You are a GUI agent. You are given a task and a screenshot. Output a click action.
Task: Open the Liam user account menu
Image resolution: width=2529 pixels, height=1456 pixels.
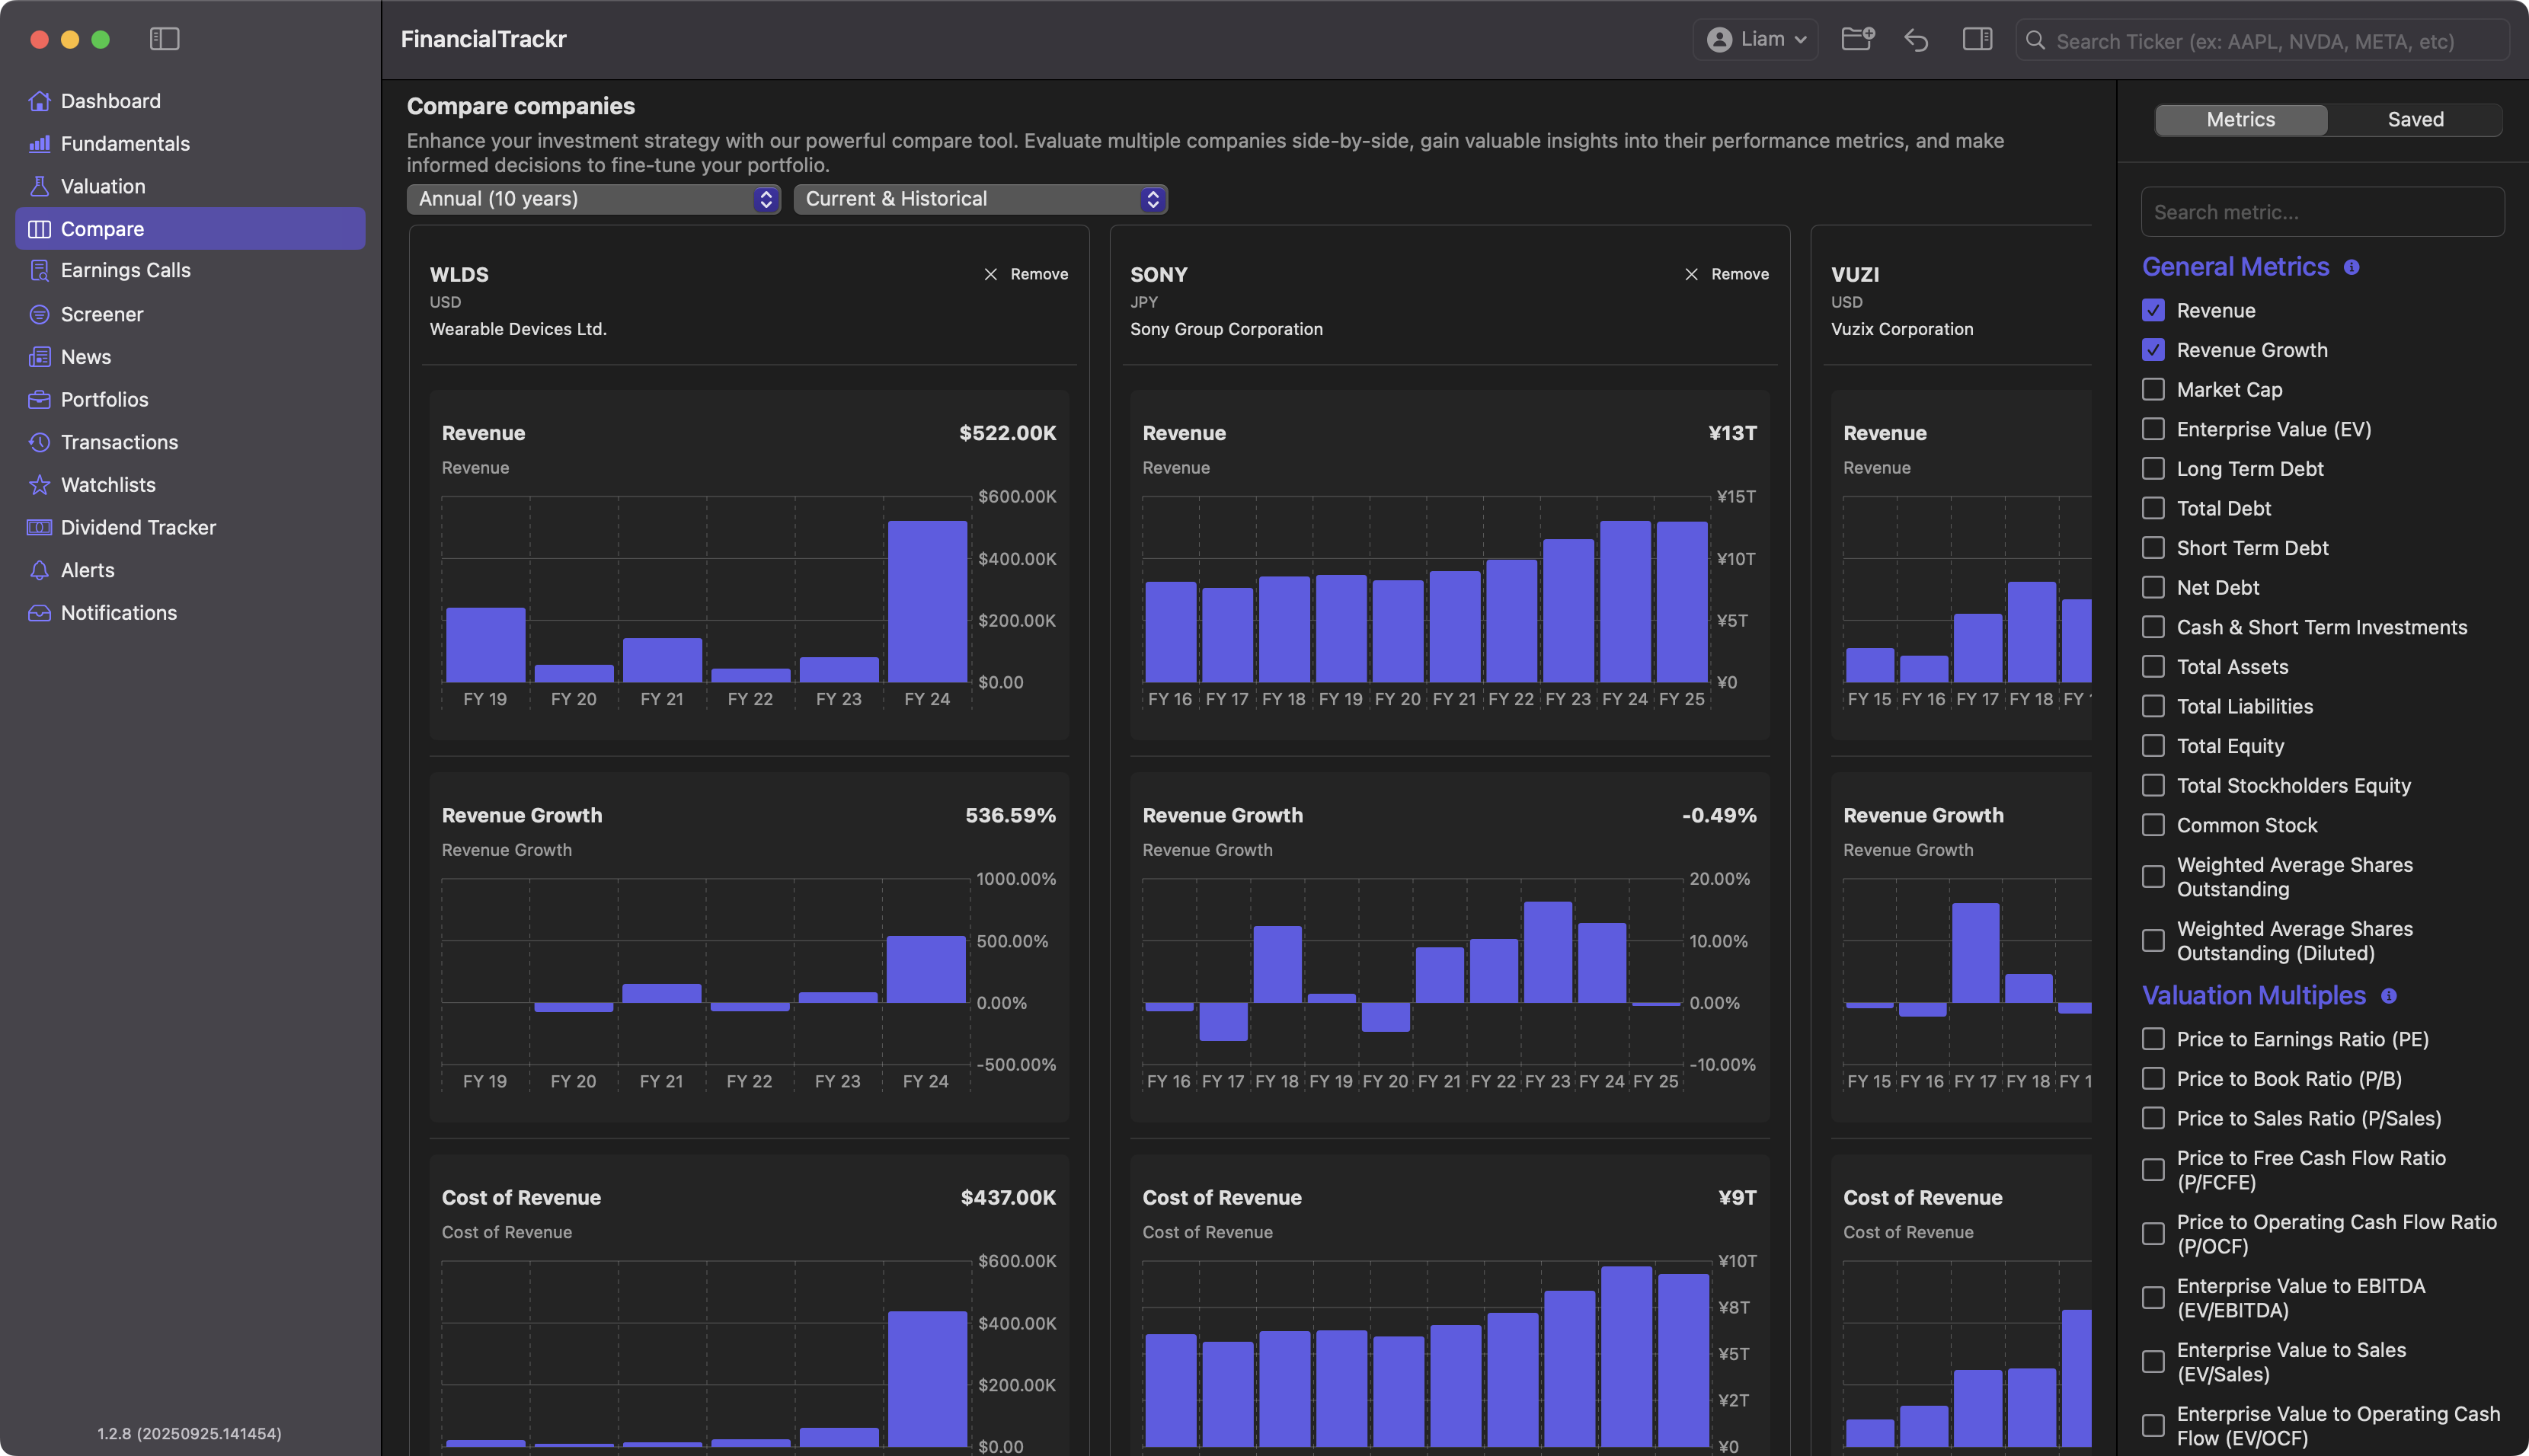coord(1756,39)
